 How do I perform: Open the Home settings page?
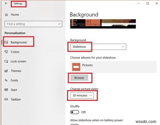pyautogui.click(x=15, y=15)
